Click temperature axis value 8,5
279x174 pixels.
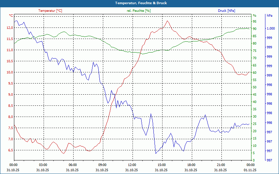(x=11, y=106)
